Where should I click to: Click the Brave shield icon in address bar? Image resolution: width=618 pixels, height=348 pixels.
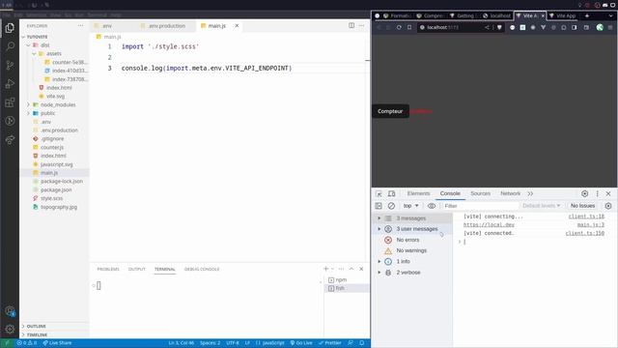(x=499, y=27)
